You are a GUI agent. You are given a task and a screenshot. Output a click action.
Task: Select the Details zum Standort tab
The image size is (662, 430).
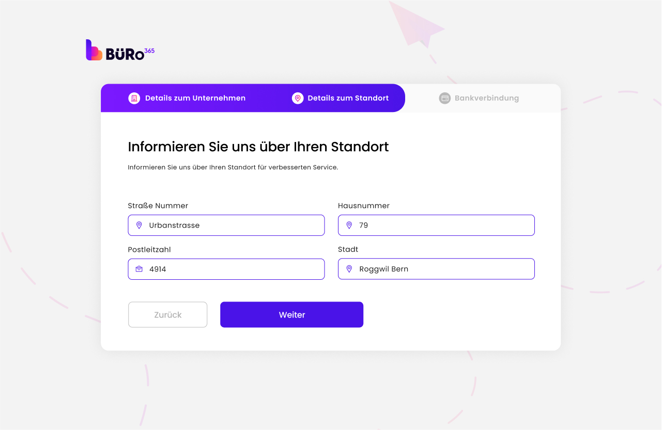click(348, 98)
